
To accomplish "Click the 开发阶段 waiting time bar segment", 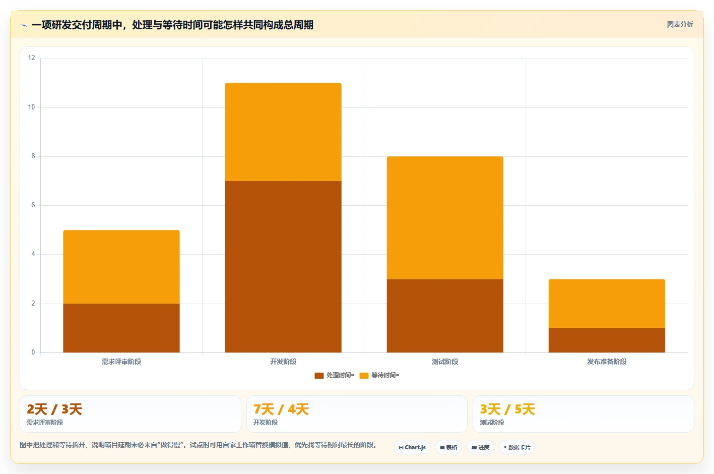I will pos(283,132).
